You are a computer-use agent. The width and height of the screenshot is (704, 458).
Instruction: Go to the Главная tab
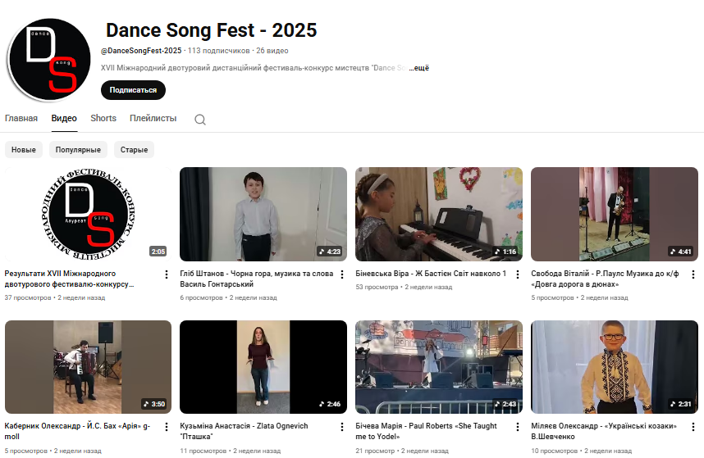pyautogui.click(x=21, y=119)
